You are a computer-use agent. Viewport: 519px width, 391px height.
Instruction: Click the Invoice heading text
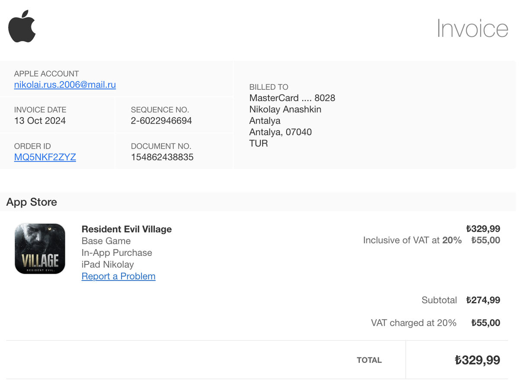pyautogui.click(x=472, y=29)
